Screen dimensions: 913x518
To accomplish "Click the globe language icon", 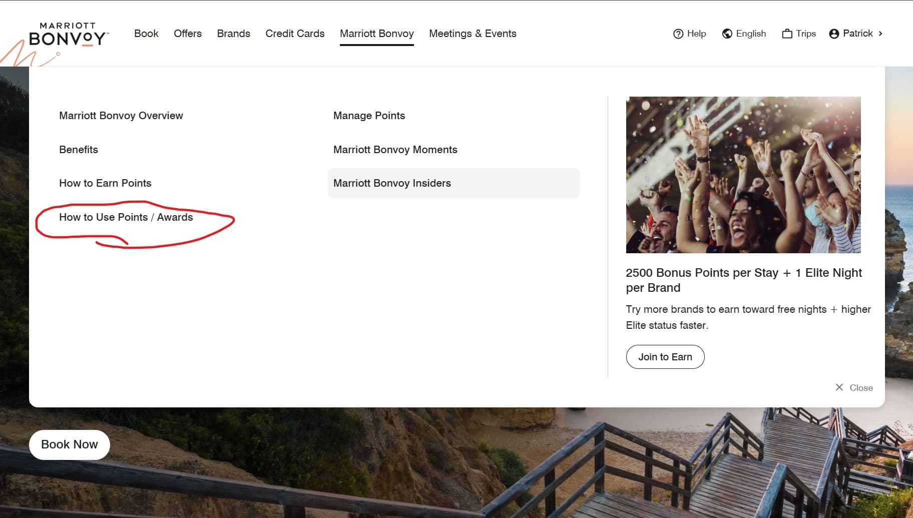I will [x=727, y=34].
